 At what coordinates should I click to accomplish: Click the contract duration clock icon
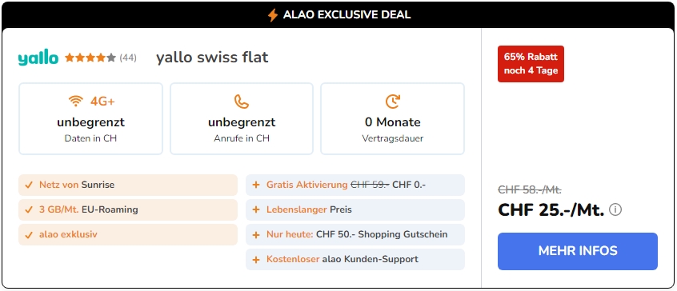[392, 102]
